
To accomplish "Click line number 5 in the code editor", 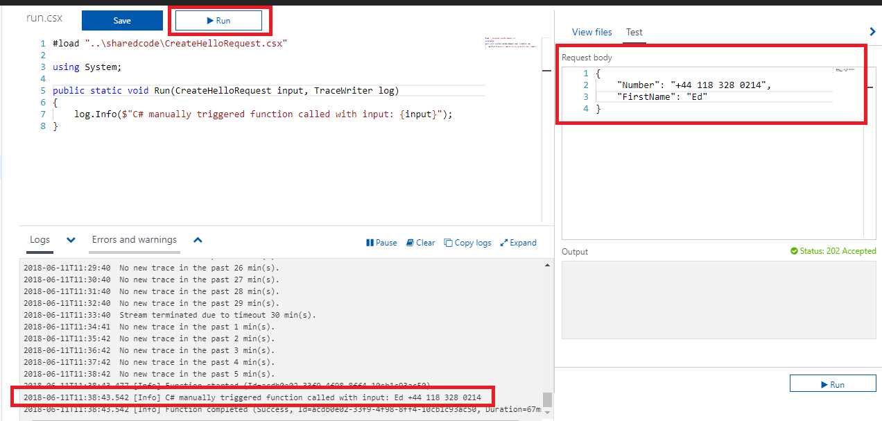I will coord(42,90).
